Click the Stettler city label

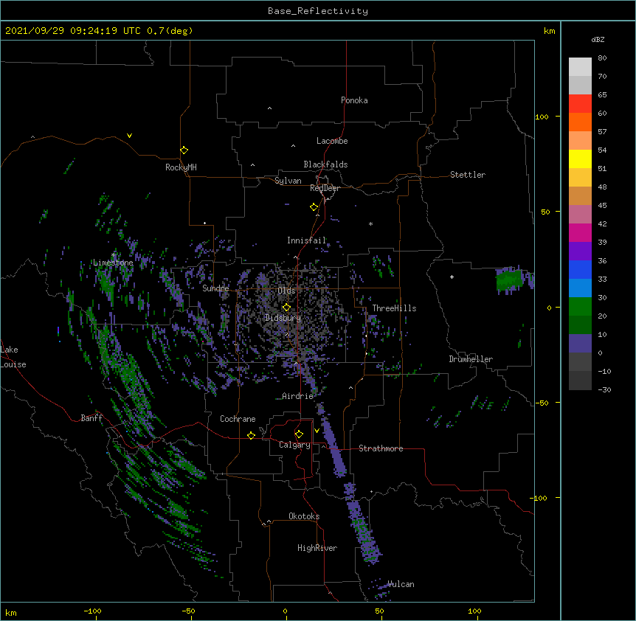(x=467, y=175)
